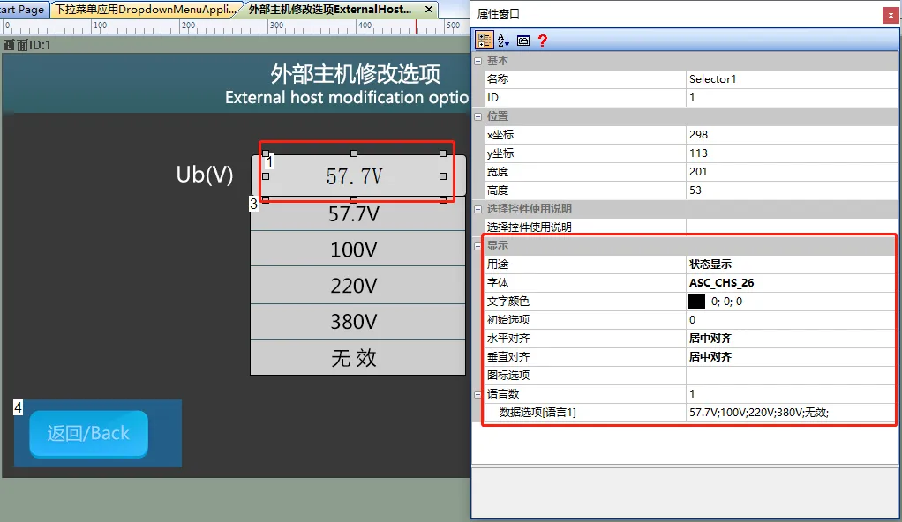Click the 返回/Back button

[x=88, y=434]
